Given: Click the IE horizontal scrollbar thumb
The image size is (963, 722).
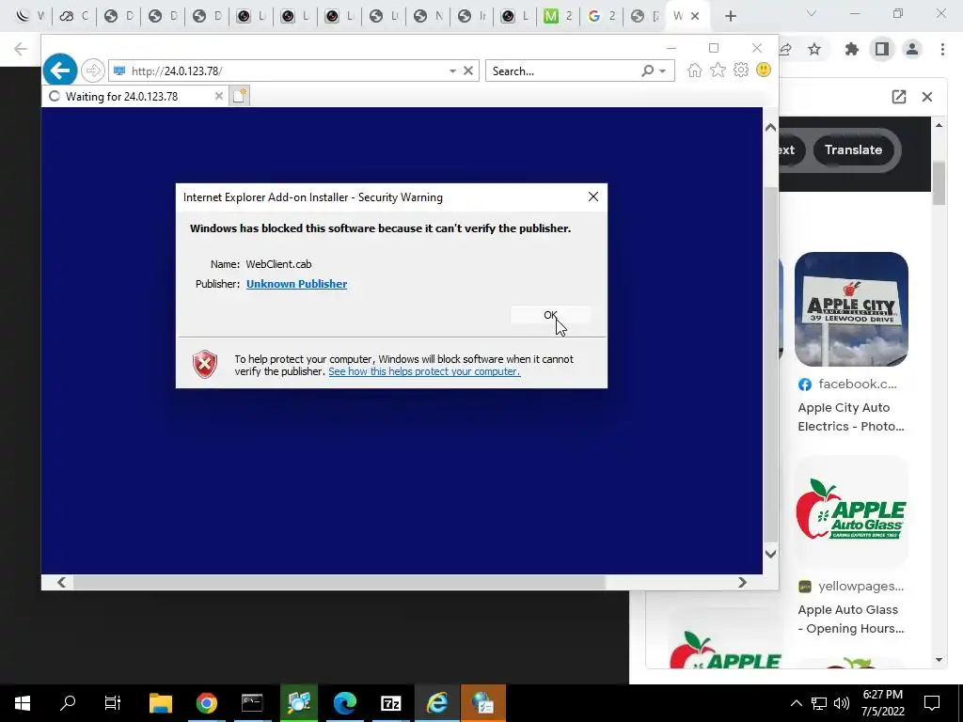Looking at the screenshot, I should point(339,582).
